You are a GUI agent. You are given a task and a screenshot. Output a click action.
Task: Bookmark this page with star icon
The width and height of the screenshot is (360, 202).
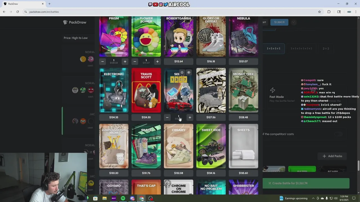point(319,12)
